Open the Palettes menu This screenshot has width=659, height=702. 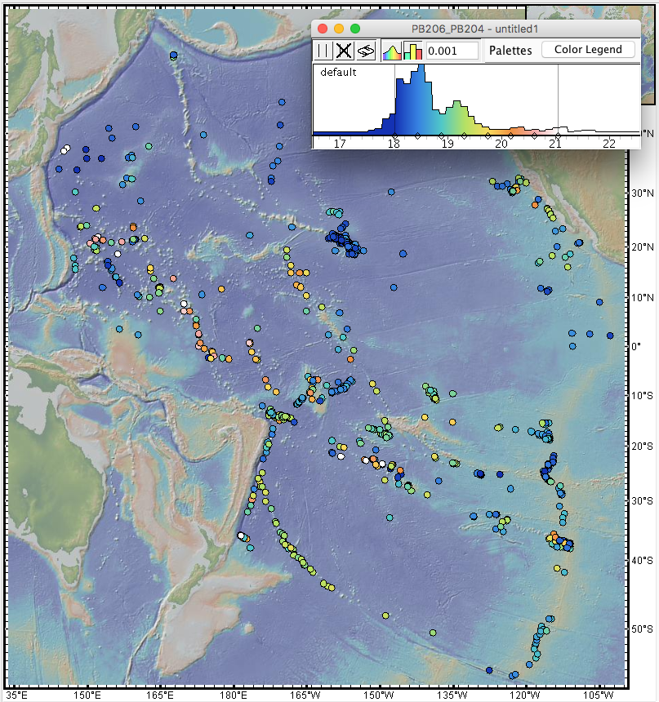tap(510, 50)
